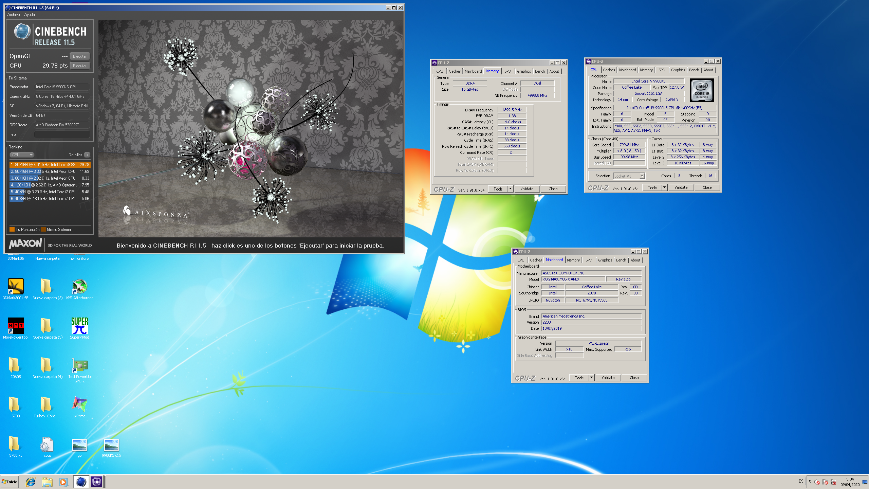This screenshot has width=869, height=489.
Task: Open the 2060S folder
Action: [x=16, y=367]
